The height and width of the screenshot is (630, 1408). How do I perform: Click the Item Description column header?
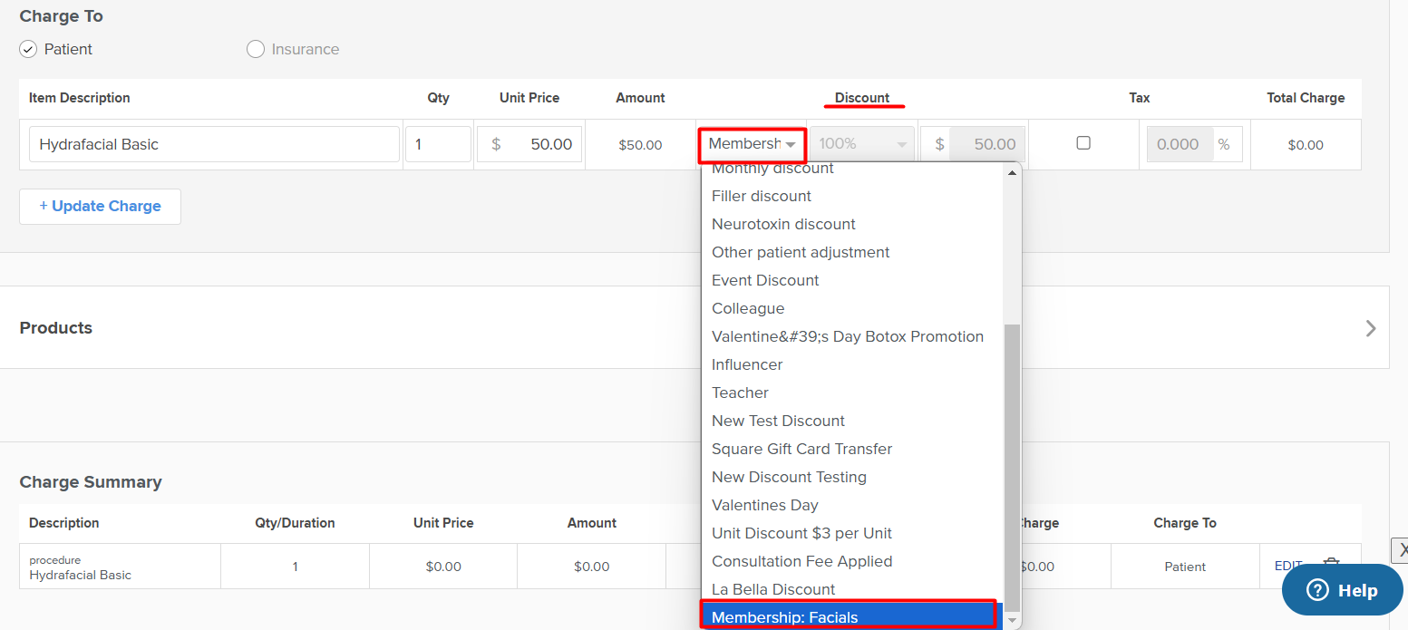[x=80, y=98]
